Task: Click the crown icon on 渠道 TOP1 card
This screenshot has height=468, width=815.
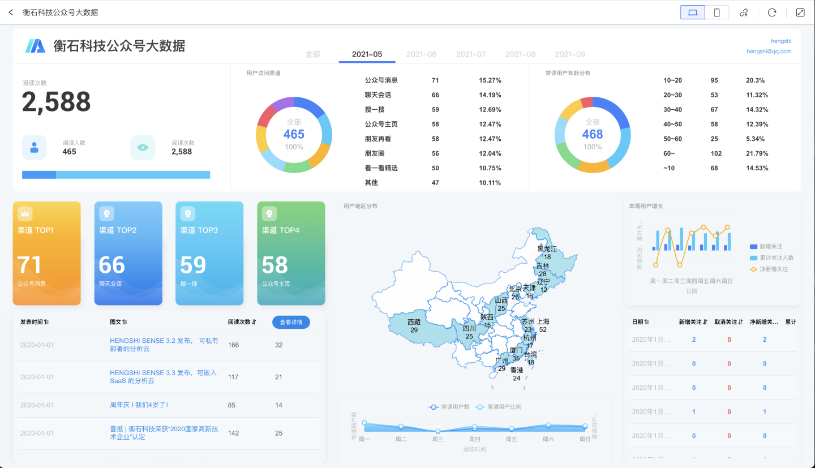Action: 25,213
